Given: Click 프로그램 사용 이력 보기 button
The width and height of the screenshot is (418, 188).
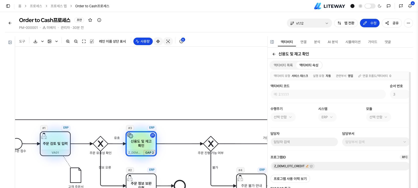Looking at the screenshot, I should 290,179.
